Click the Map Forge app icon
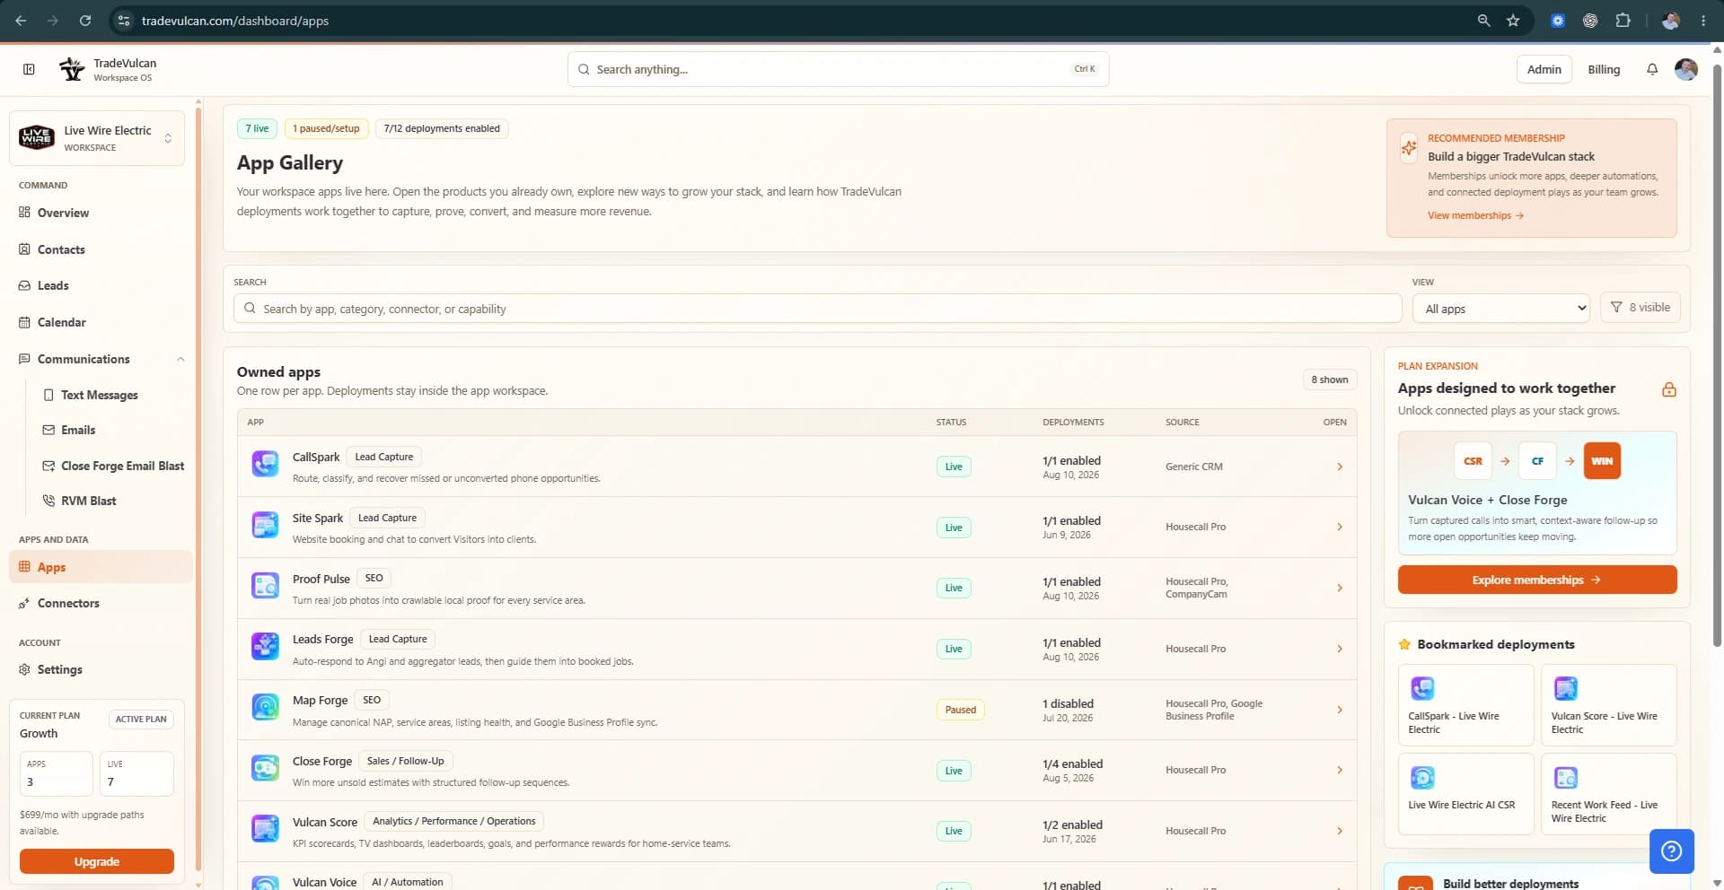1724x890 pixels. click(x=265, y=707)
